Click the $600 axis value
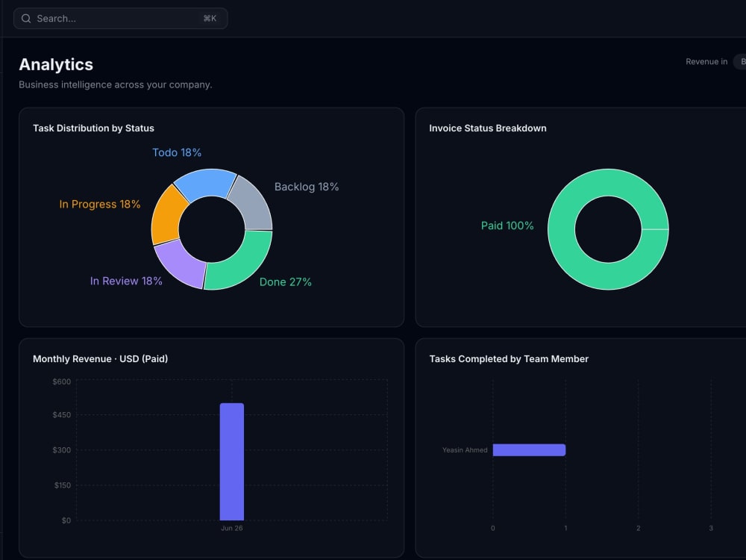 (61, 382)
